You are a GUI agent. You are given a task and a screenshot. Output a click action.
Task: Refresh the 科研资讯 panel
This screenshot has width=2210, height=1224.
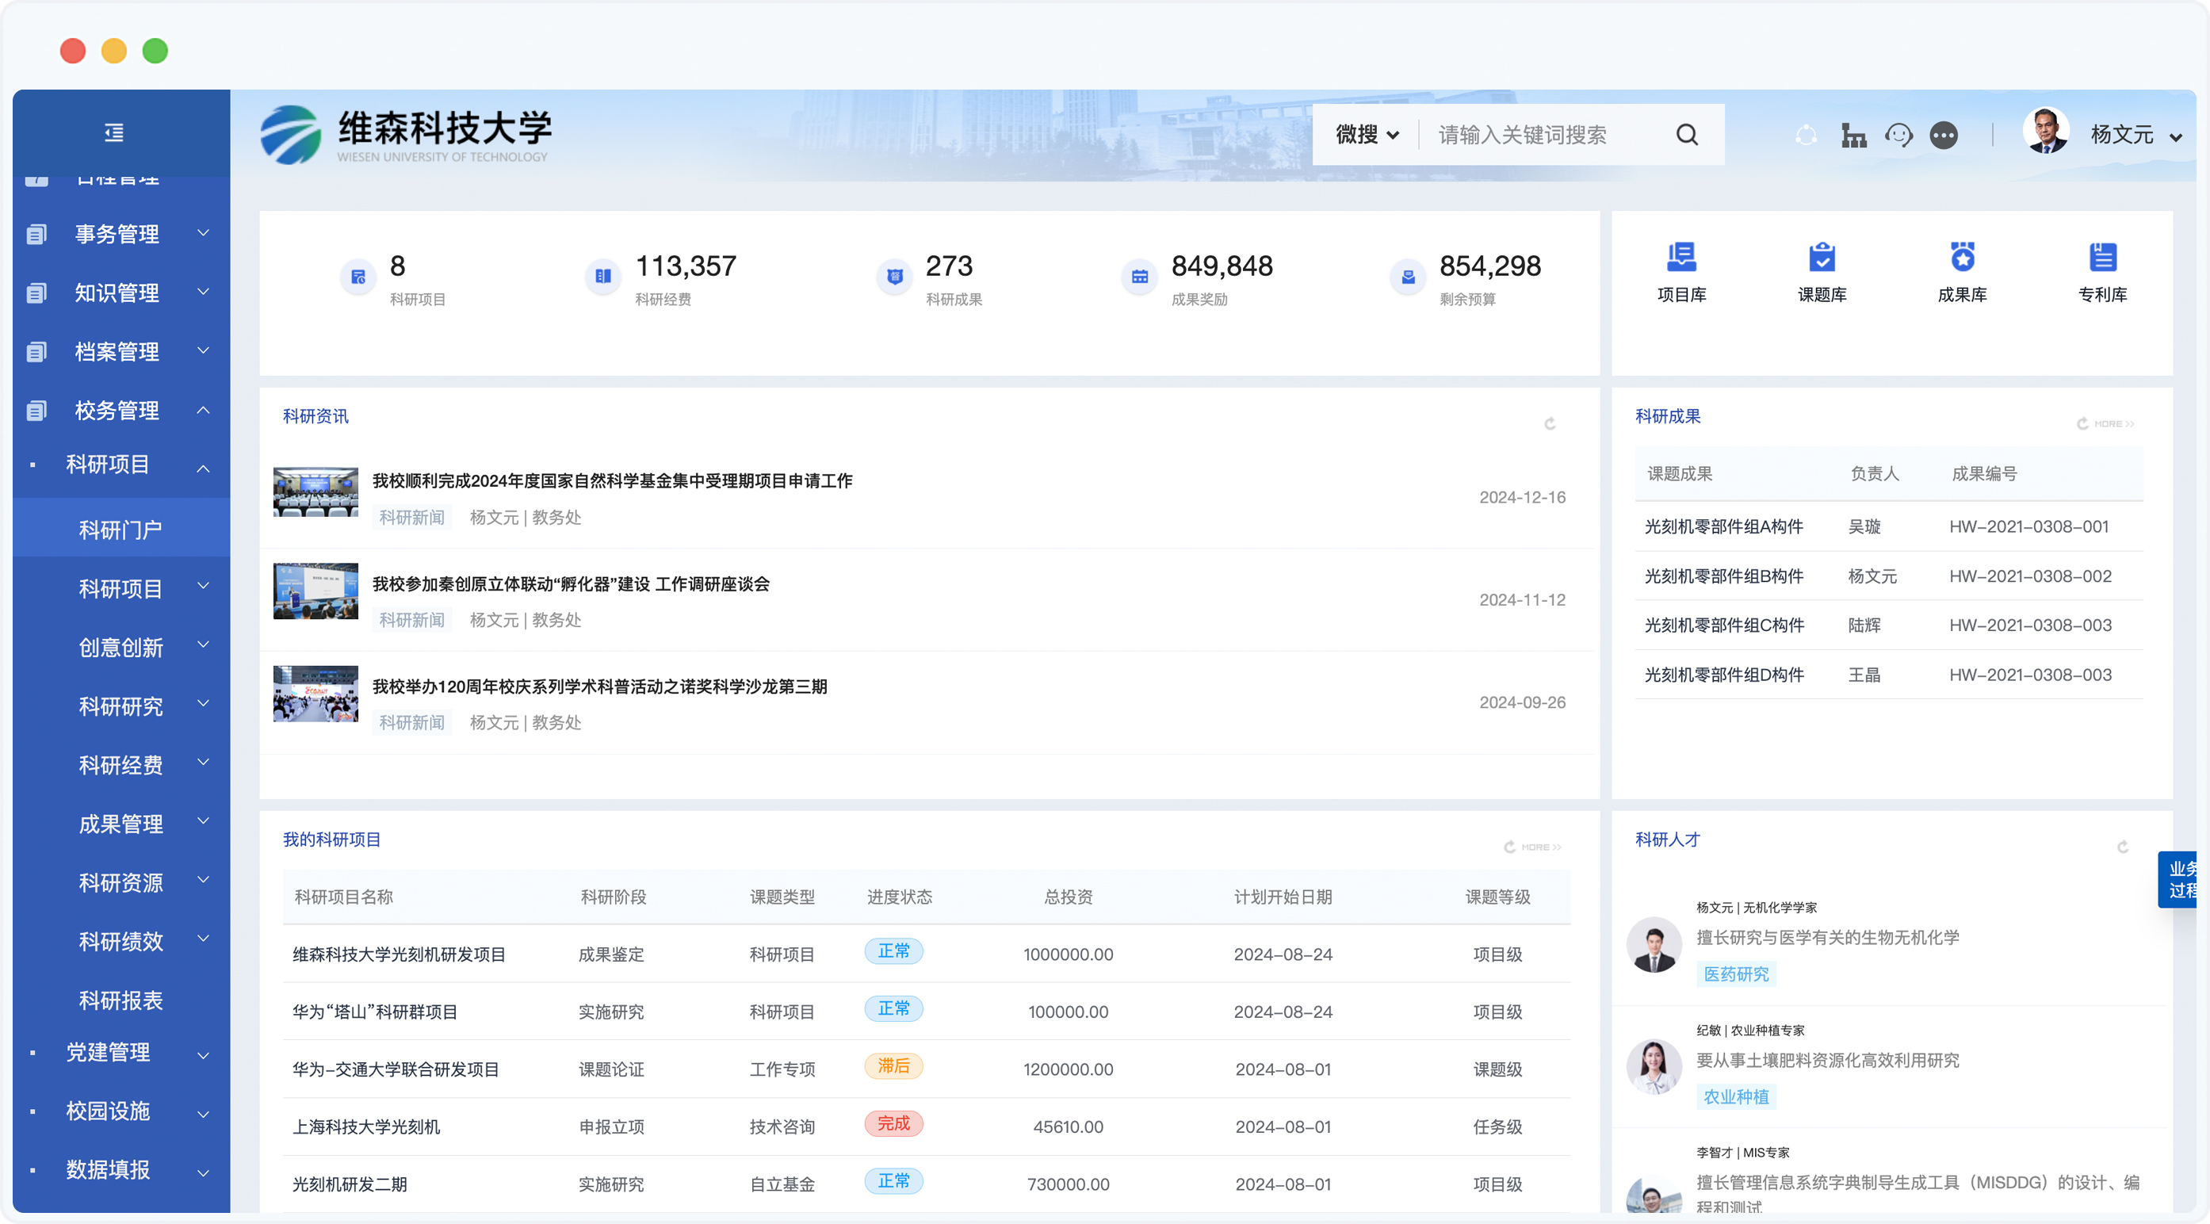click(1550, 424)
